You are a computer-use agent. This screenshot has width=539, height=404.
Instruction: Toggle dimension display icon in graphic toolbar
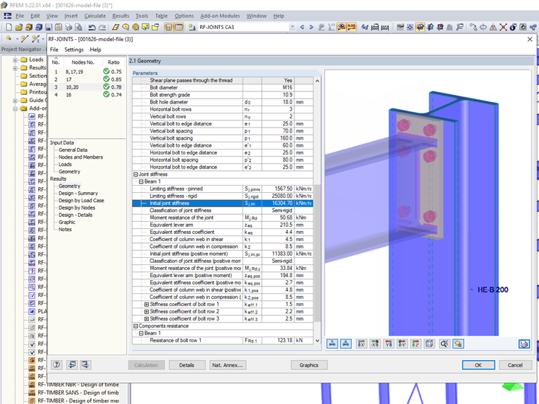pyautogui.click(x=332, y=344)
